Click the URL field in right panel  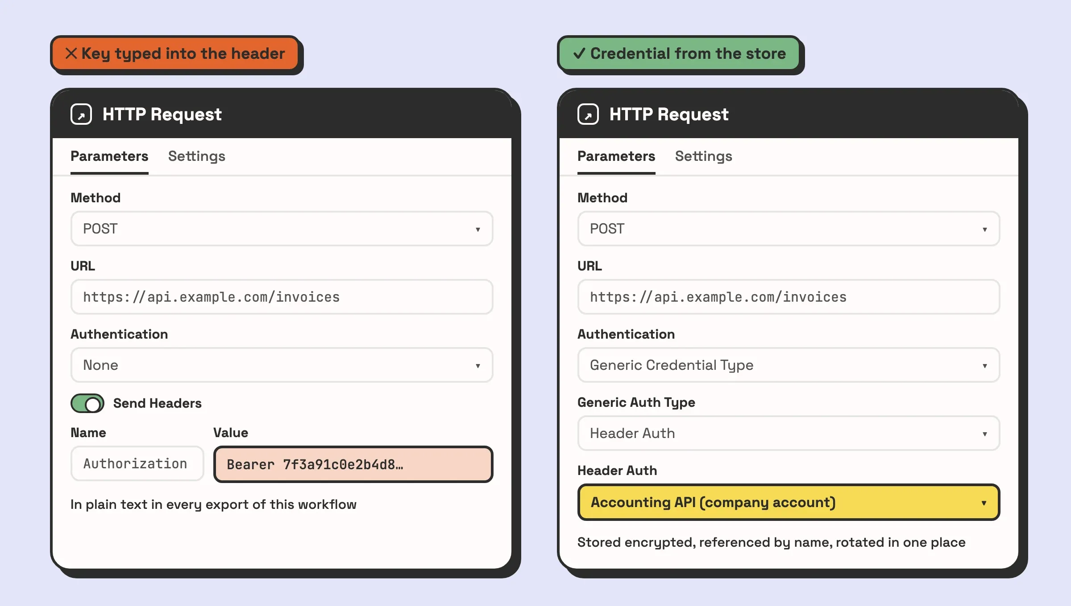point(789,297)
